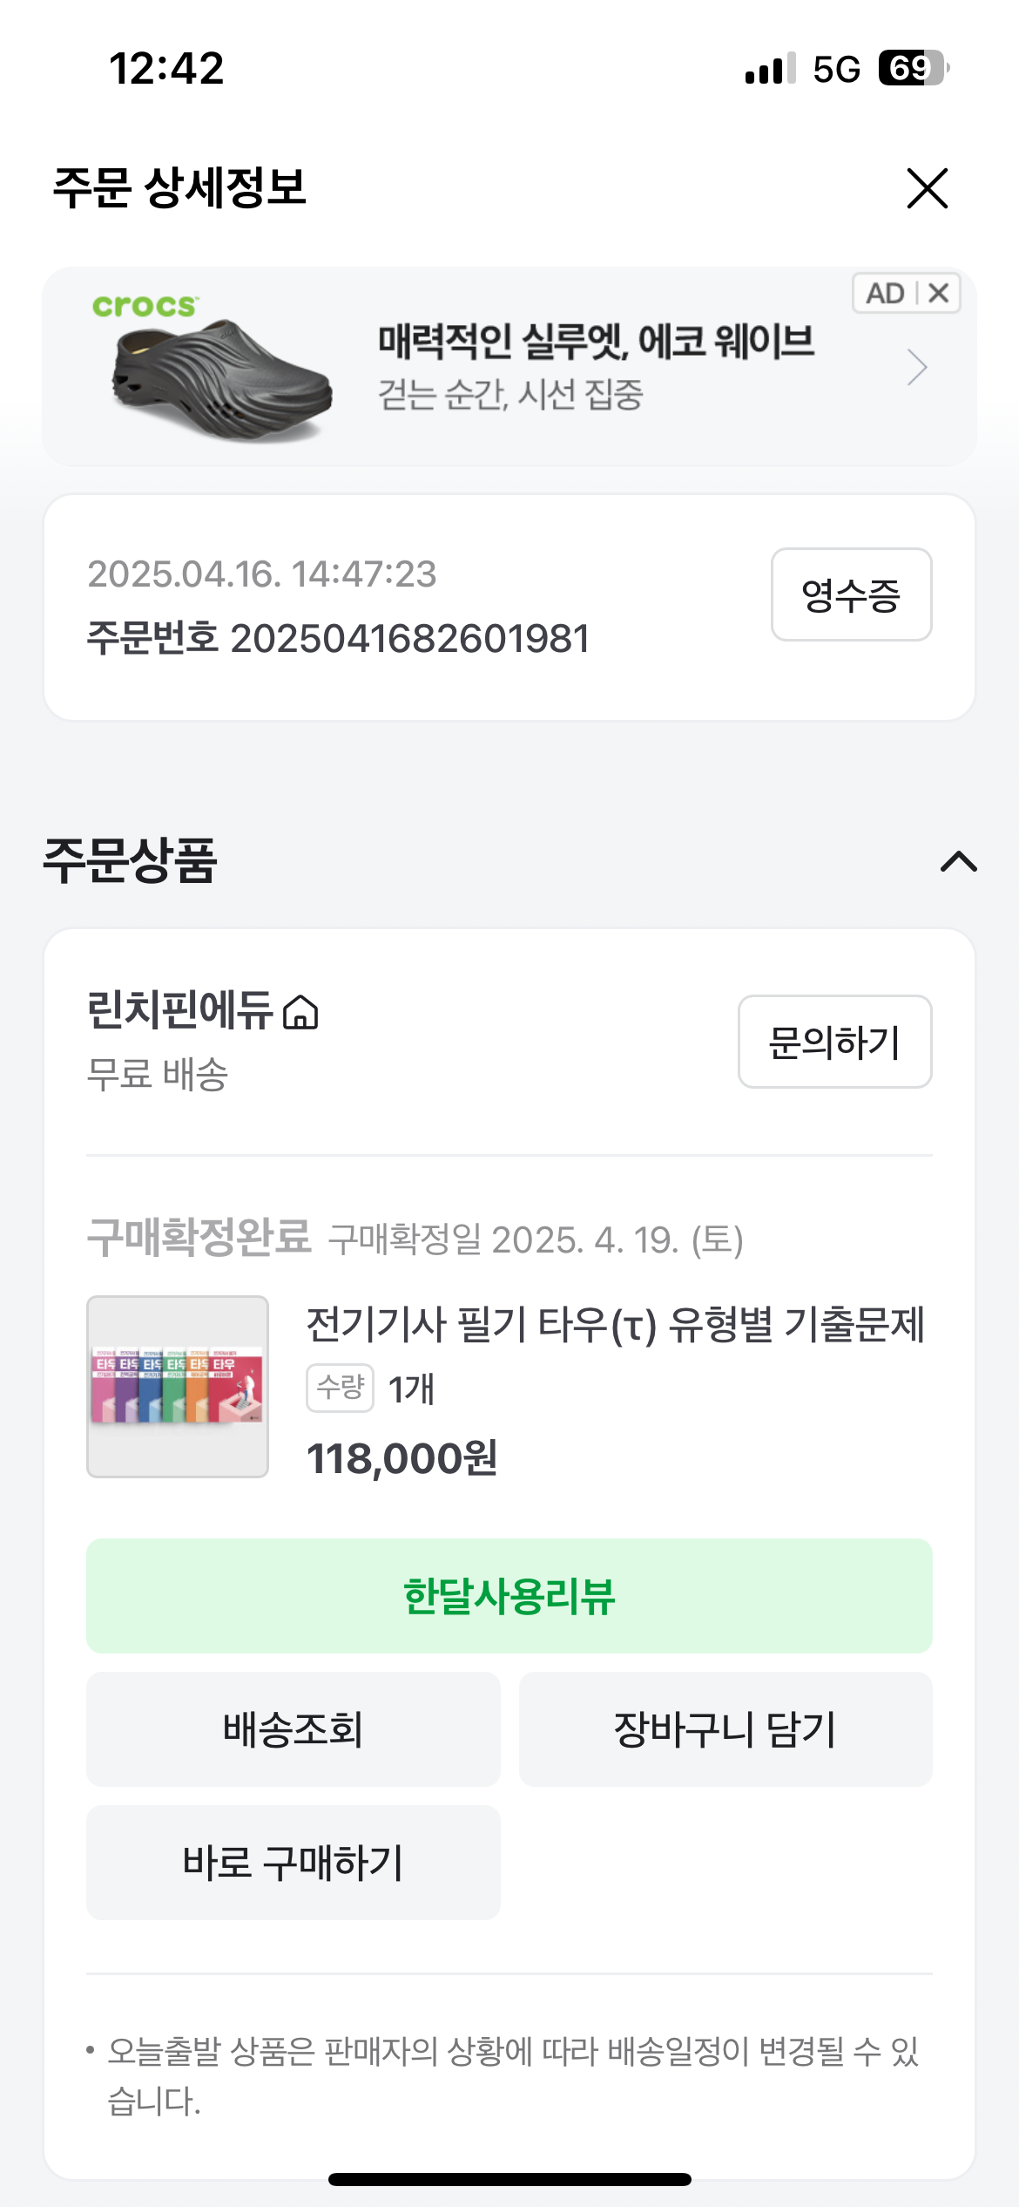Tap the Crocs shoe ad image

coord(222,381)
